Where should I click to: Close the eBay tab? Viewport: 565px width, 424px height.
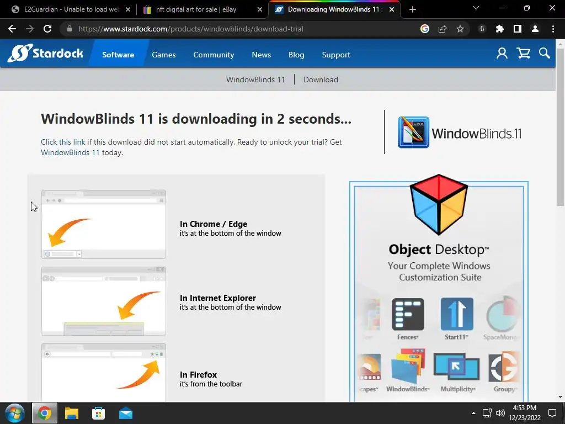pyautogui.click(x=260, y=10)
